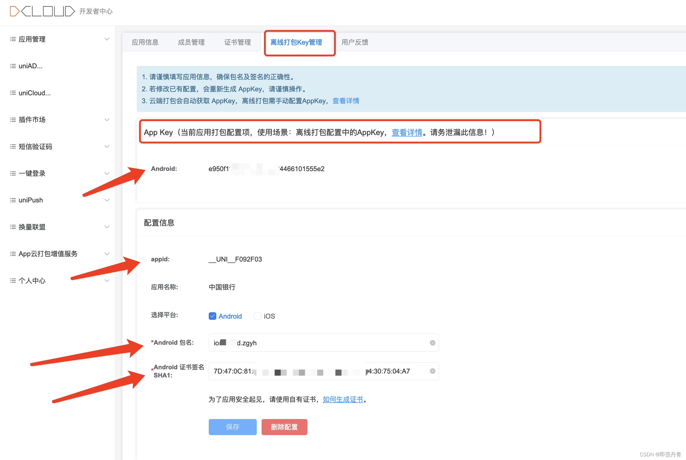Expand the 个人中心 menu chevron

(x=107, y=281)
